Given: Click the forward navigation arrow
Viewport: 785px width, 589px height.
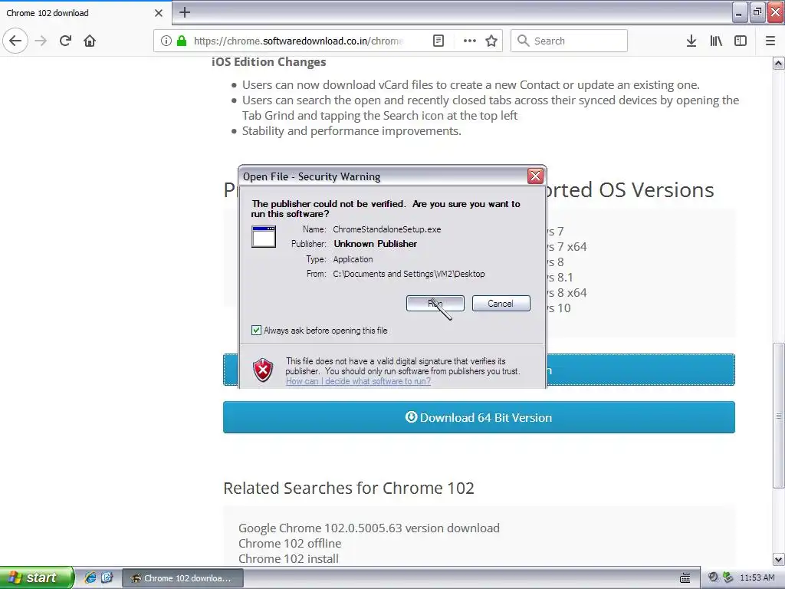Looking at the screenshot, I should (41, 41).
